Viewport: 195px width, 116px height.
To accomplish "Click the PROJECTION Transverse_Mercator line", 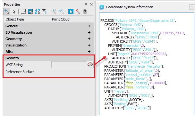I will (134, 66).
